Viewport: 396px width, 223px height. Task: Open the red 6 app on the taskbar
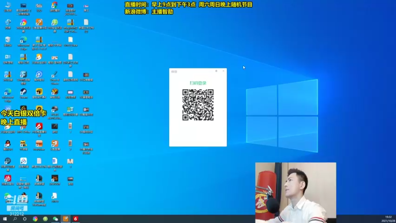pyautogui.click(x=76, y=219)
